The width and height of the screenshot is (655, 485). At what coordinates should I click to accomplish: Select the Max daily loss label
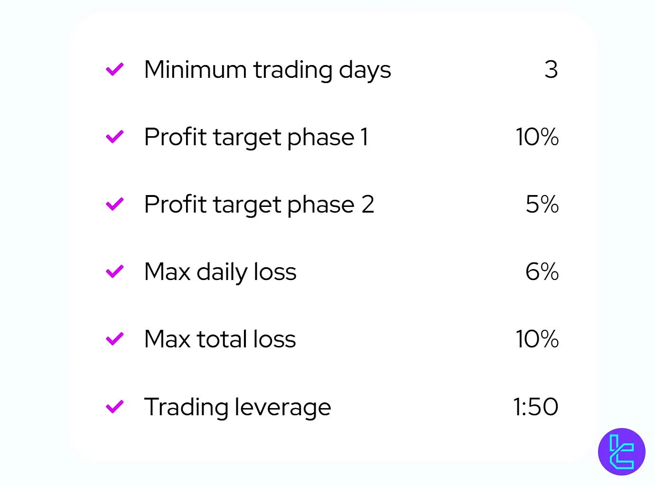pyautogui.click(x=220, y=272)
